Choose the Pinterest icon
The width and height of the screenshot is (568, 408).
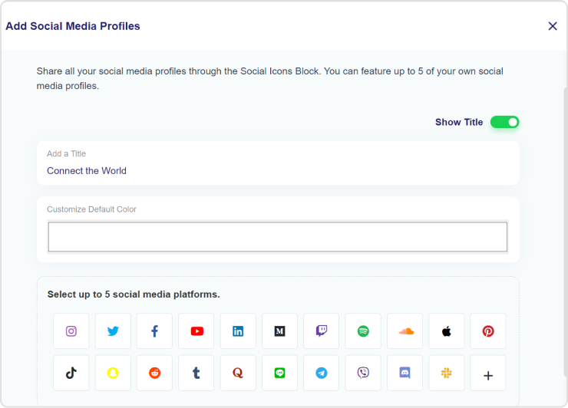(x=488, y=331)
